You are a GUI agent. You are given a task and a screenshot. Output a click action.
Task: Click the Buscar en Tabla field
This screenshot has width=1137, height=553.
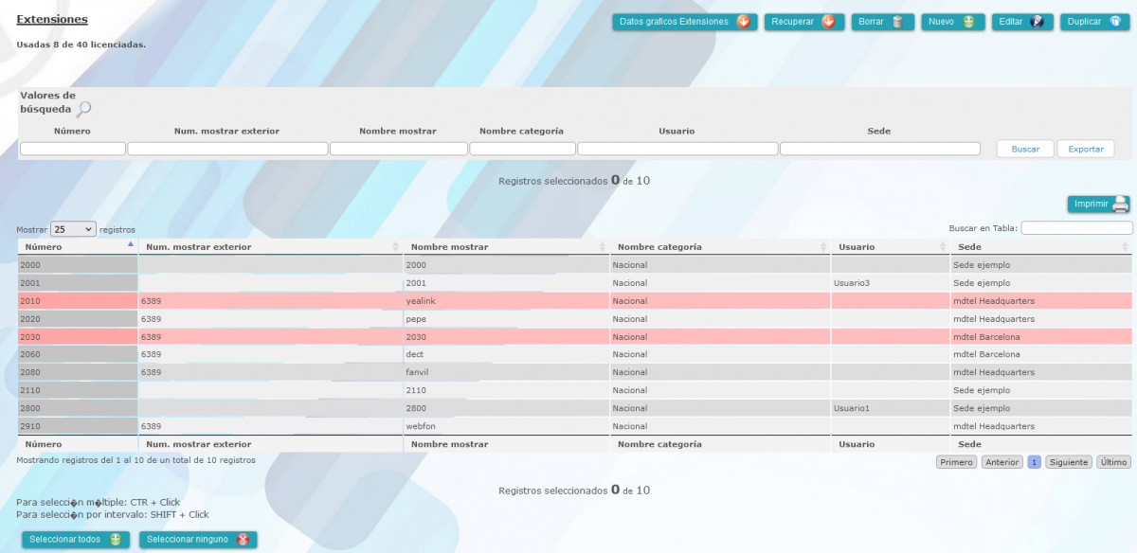[1076, 228]
